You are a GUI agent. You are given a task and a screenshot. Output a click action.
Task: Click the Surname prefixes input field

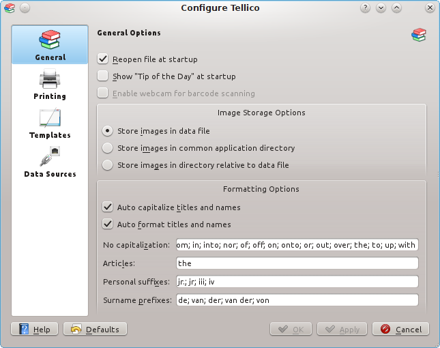click(296, 300)
